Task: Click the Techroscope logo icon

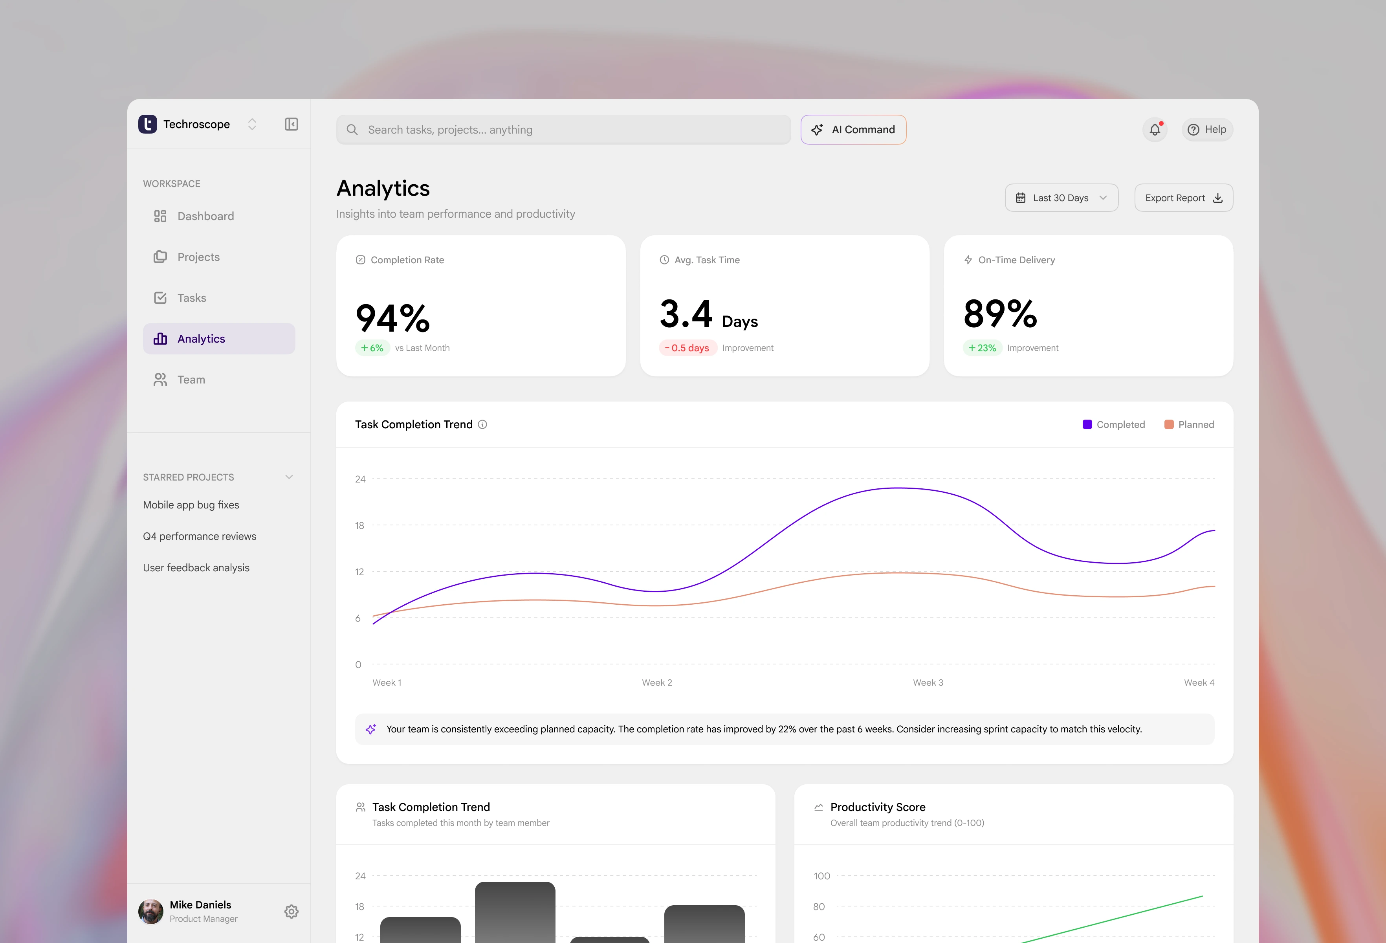Action: tap(148, 124)
